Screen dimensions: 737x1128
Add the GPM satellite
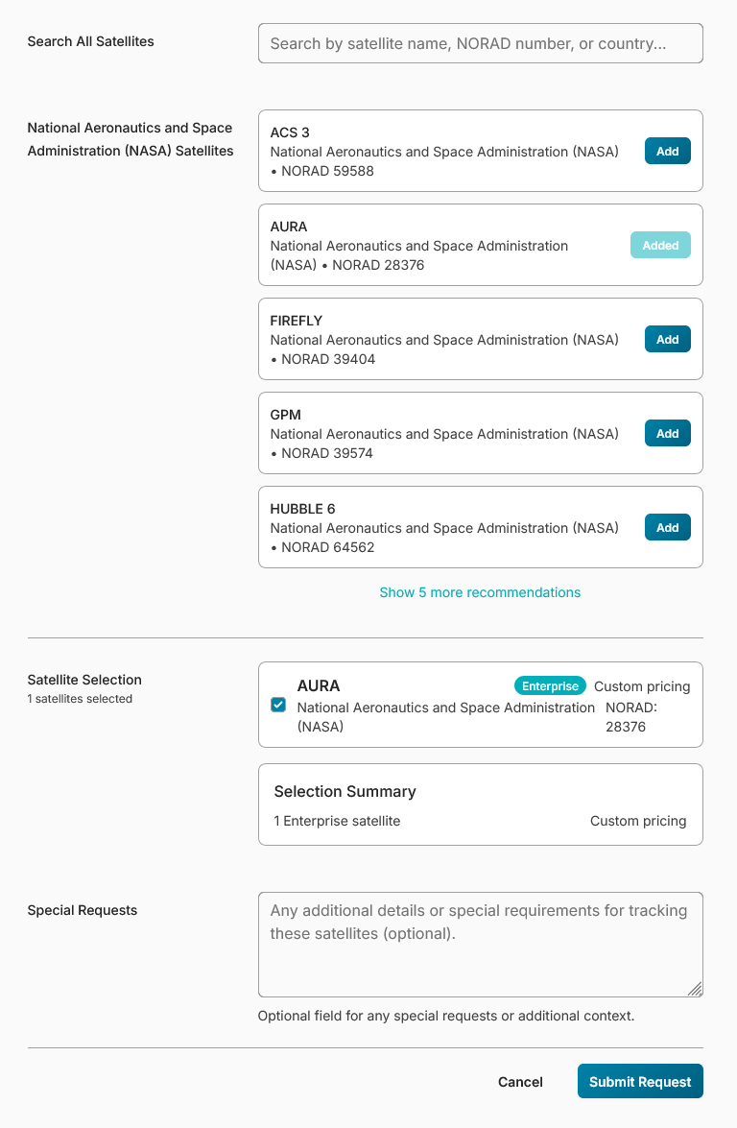pyautogui.click(x=667, y=433)
